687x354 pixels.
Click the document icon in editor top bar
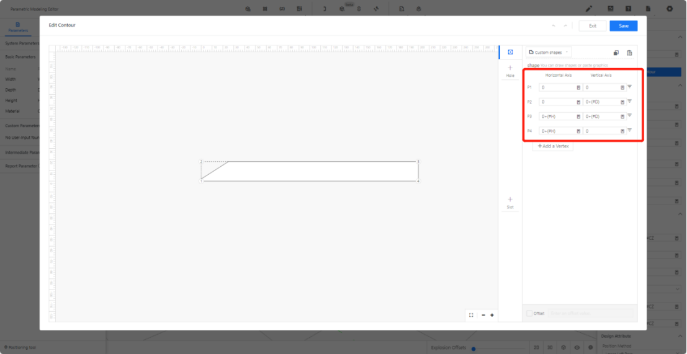click(x=648, y=9)
